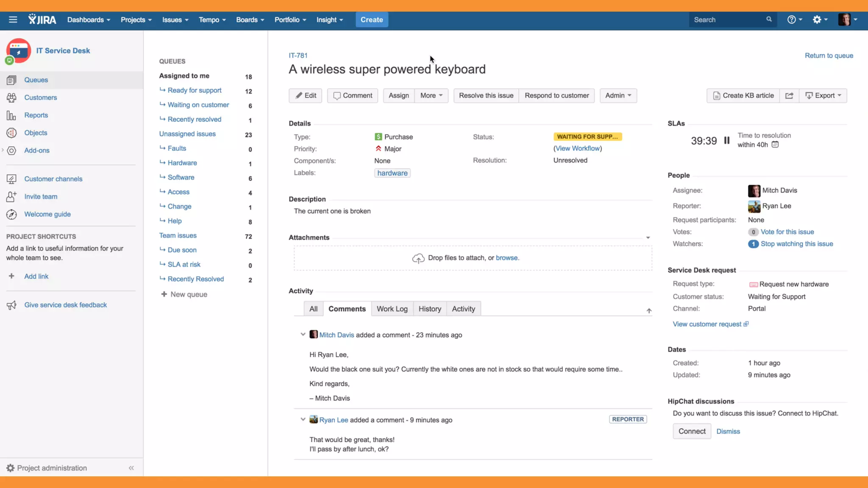Collapse Mitch Davis's comment
This screenshot has height=488, width=868.
(303, 335)
